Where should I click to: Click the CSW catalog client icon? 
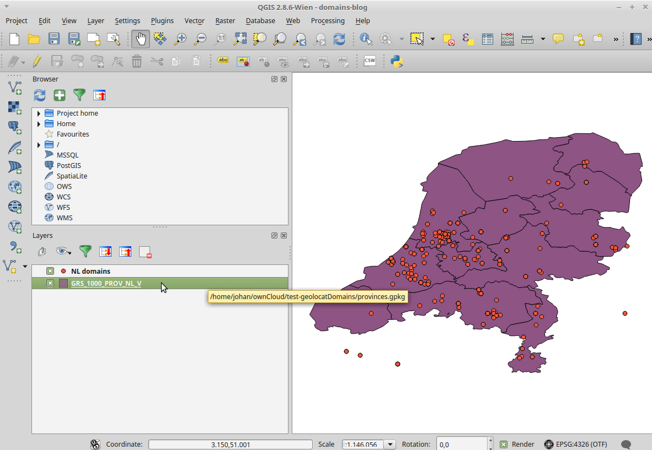[370, 61]
